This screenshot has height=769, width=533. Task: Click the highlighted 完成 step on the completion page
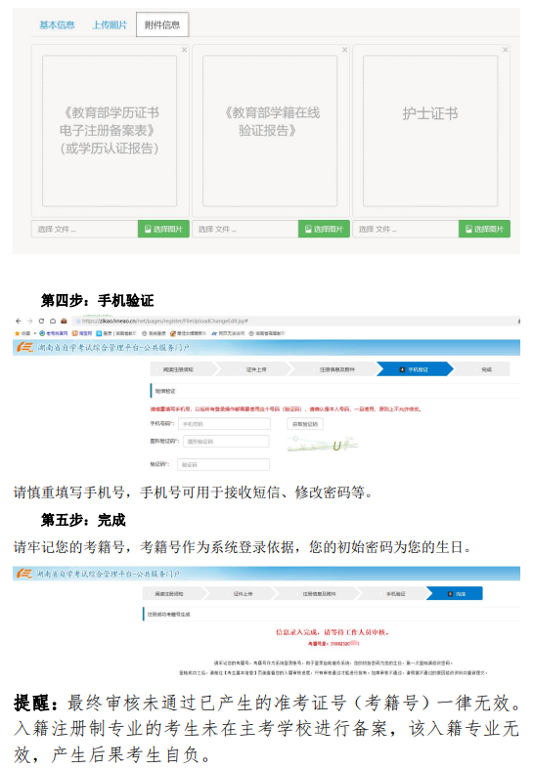(x=457, y=593)
